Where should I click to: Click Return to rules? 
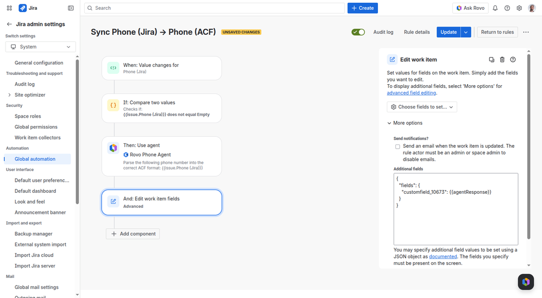click(497, 32)
